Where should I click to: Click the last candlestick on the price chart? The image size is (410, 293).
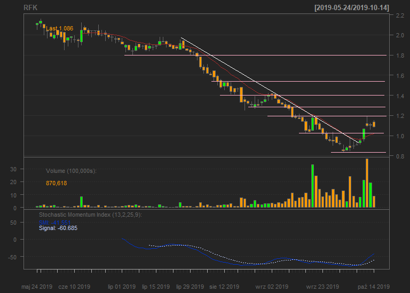tap(374, 124)
